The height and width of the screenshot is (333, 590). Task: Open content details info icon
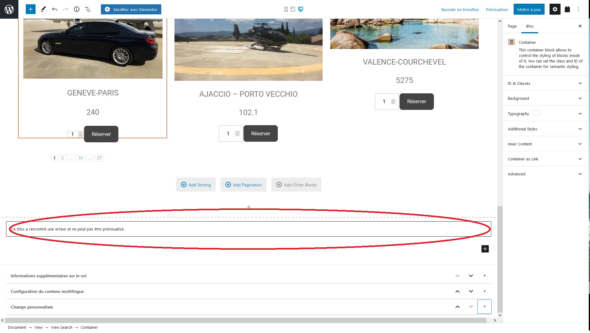tap(77, 9)
